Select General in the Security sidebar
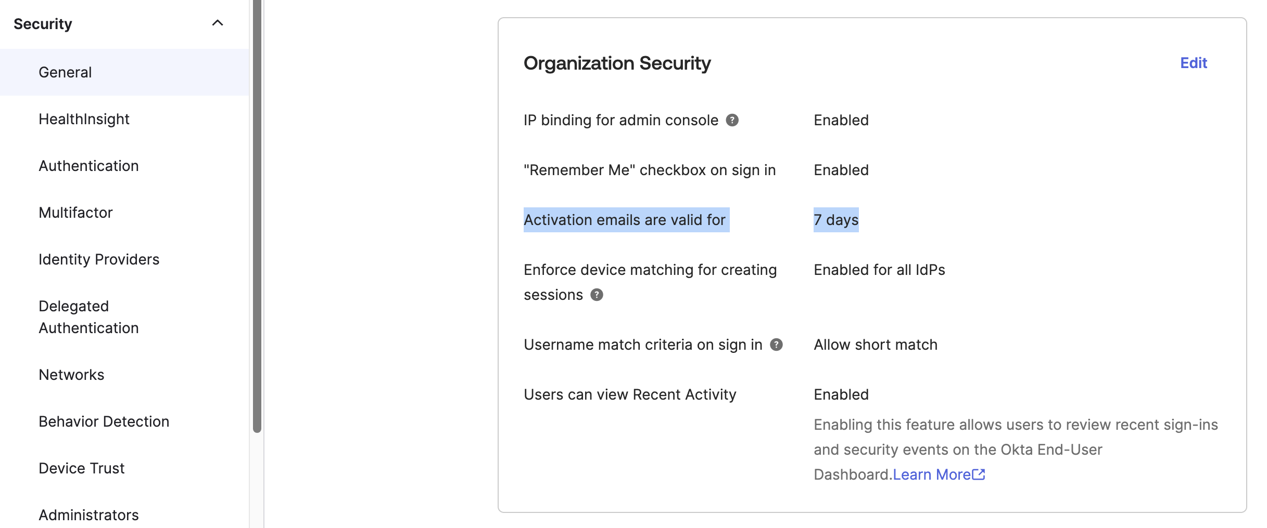Screen dimensions: 1267x528 (x=65, y=72)
